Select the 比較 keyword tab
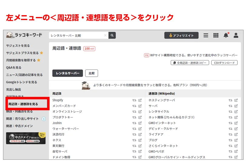Viewport: 246px width, 164px height. coord(92,73)
